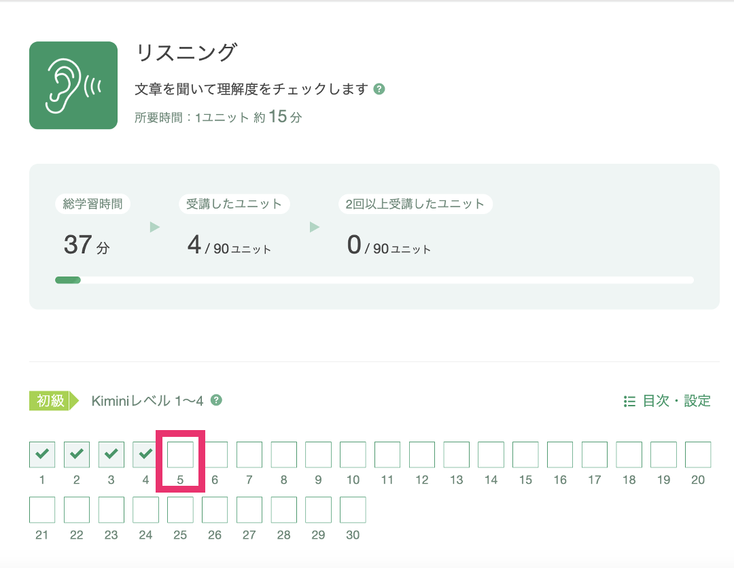The image size is (734, 568).
Task: Open unit 8 box
Action: pyautogui.click(x=284, y=455)
